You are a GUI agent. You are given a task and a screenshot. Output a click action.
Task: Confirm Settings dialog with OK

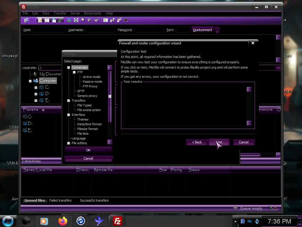click(88, 150)
